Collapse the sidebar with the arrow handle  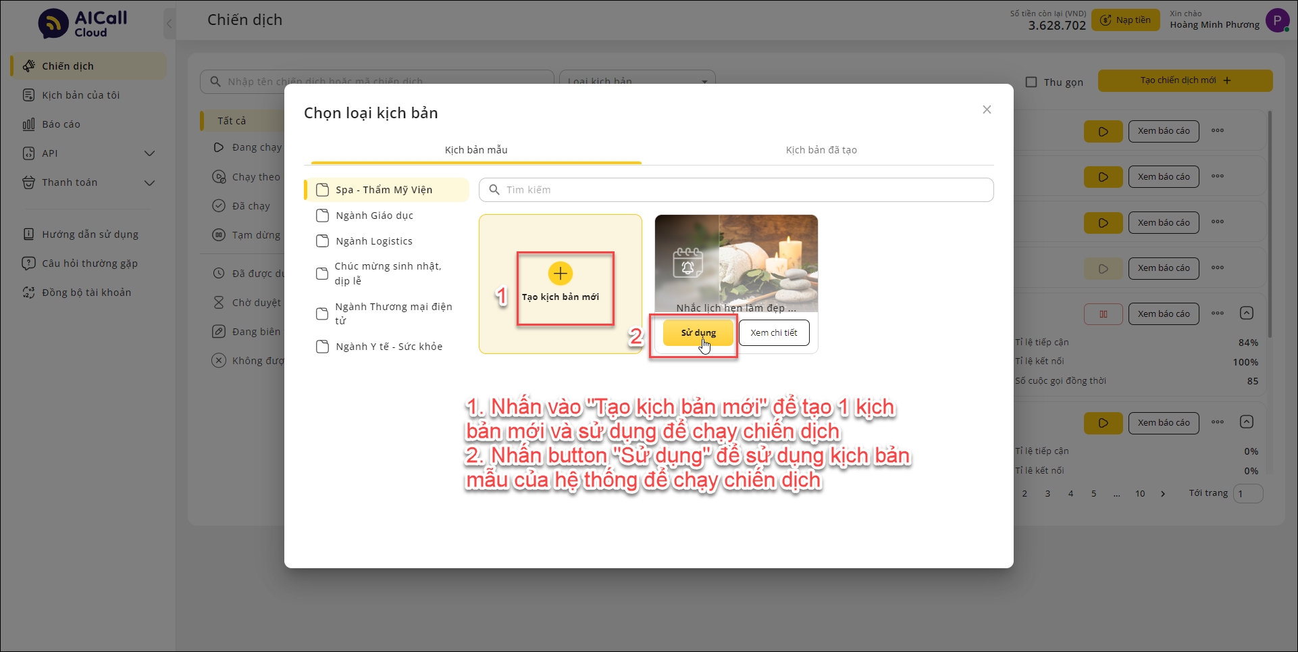point(170,24)
